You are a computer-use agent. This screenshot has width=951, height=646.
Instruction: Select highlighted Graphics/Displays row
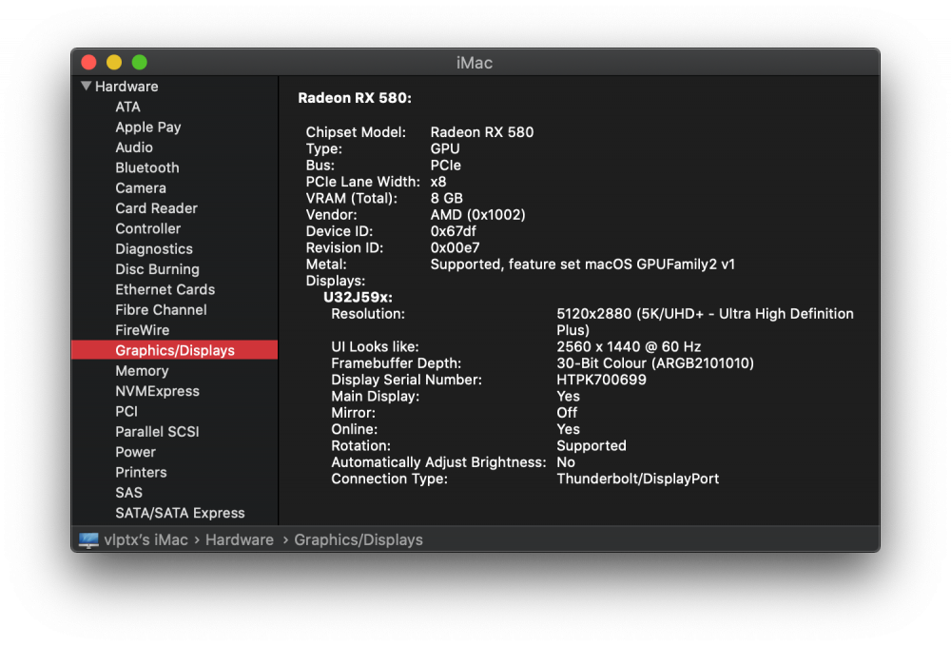click(175, 350)
